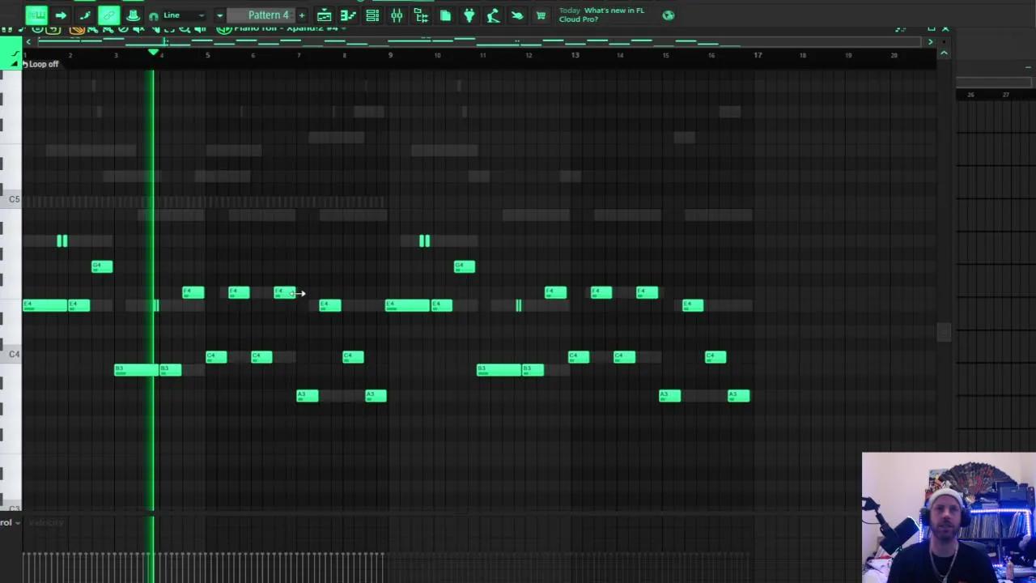Select the C4 note in bar 13
Screen dimensions: 1036x583
pyautogui.click(x=579, y=357)
